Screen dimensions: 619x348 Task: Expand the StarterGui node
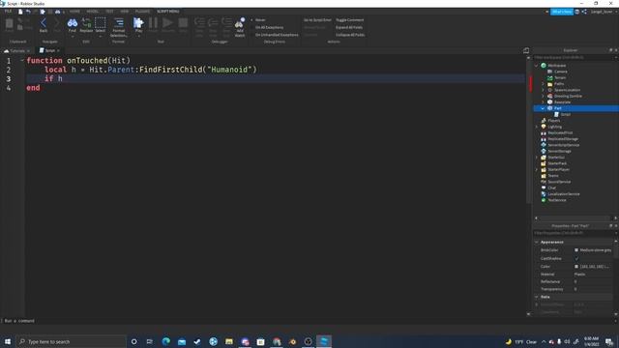[536, 158]
